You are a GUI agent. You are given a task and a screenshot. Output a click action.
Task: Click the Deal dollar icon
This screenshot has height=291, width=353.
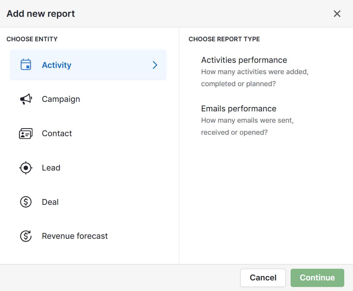coord(26,202)
